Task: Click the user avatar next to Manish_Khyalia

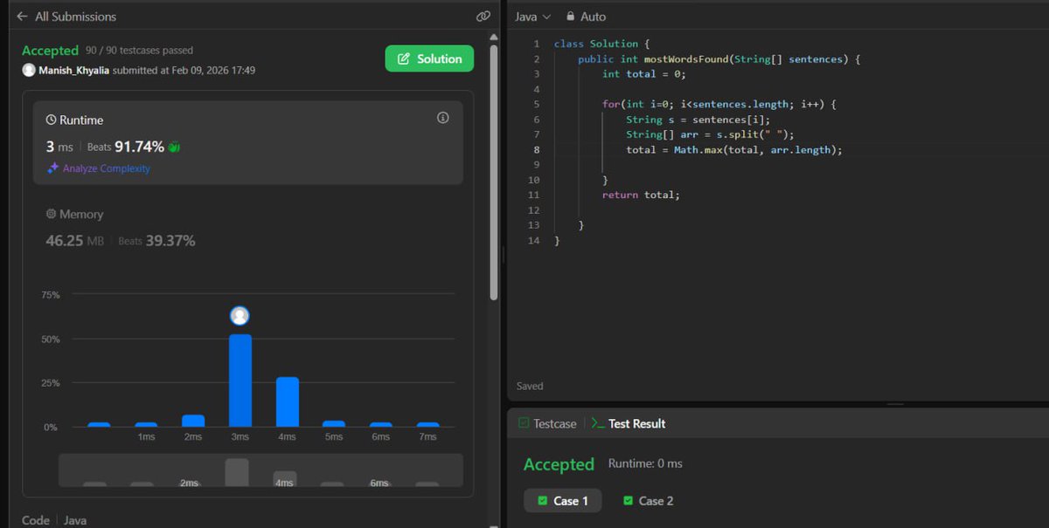Action: click(29, 70)
